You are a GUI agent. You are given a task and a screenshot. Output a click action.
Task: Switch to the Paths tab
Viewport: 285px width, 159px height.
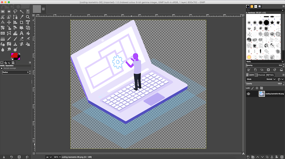click(271, 75)
